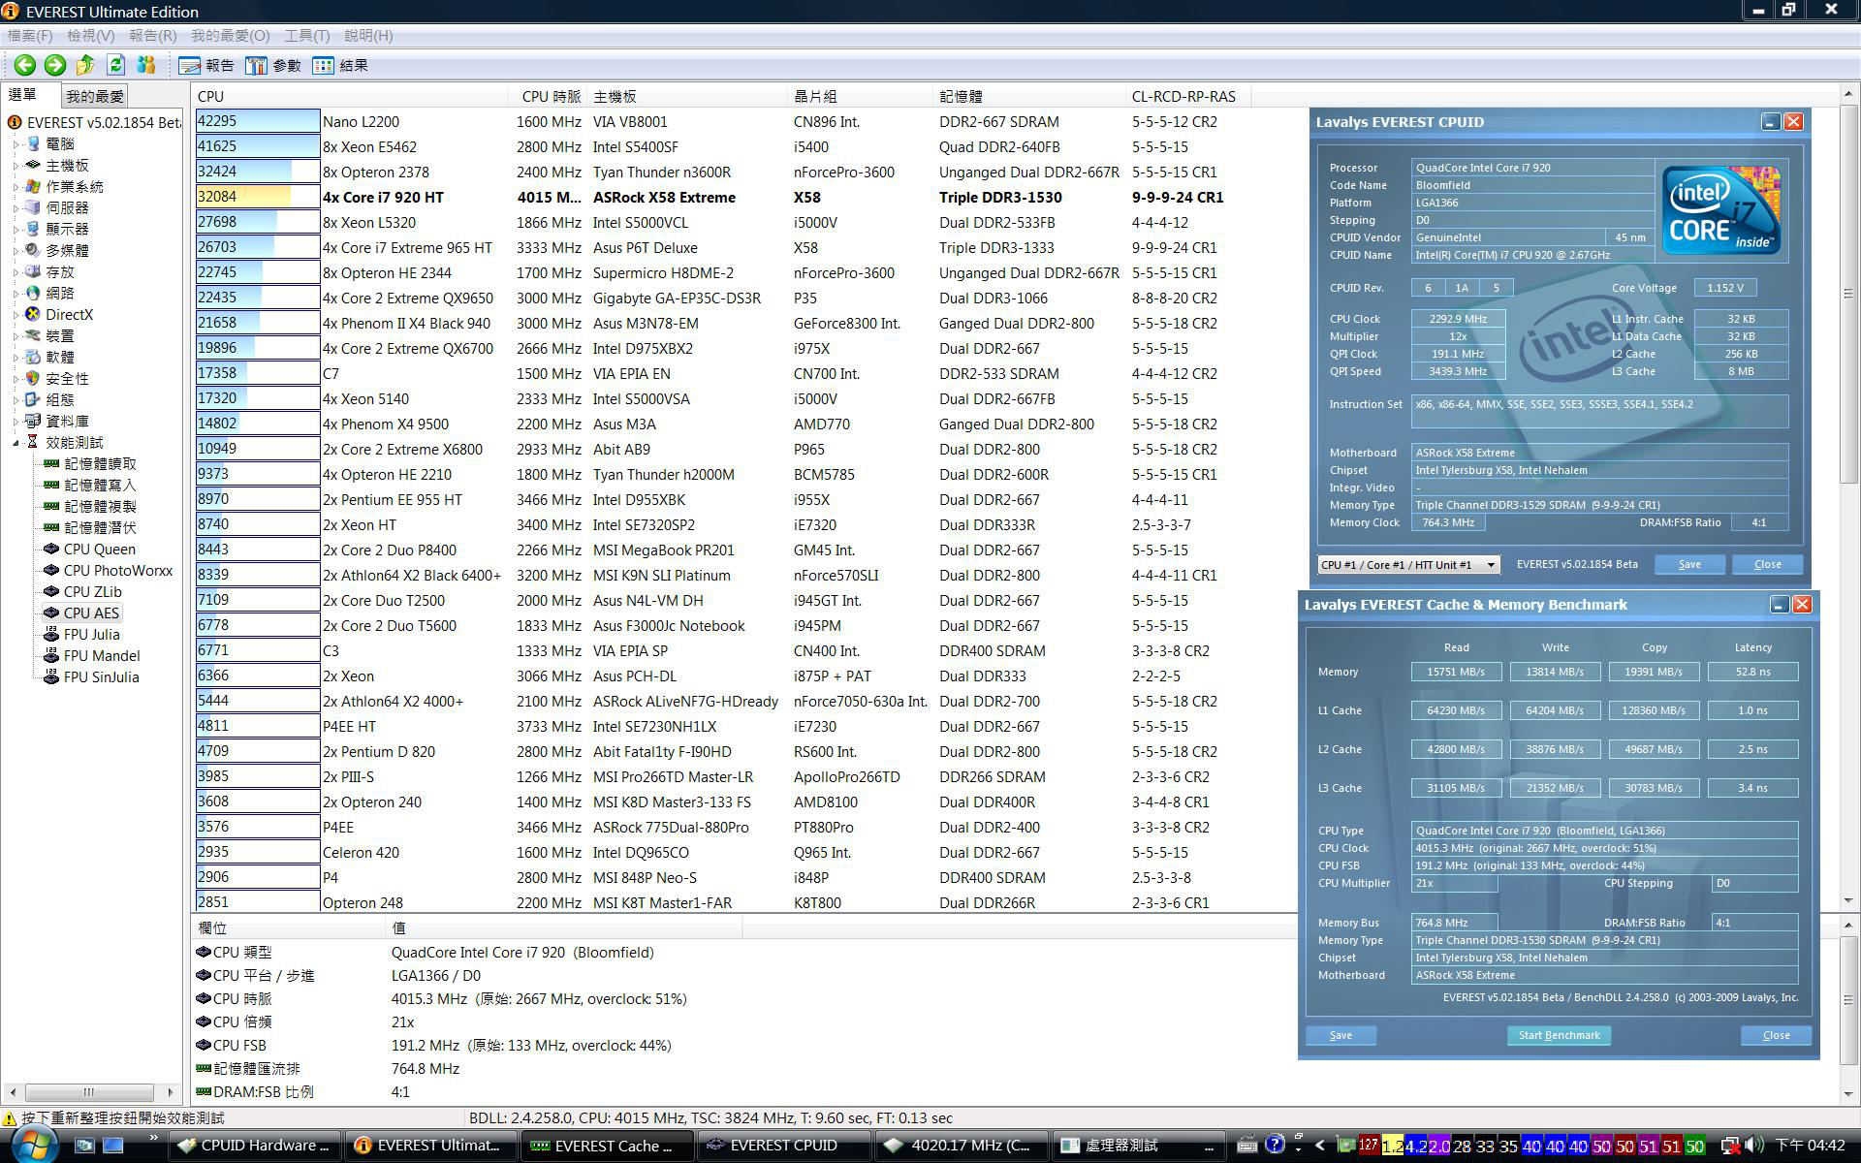Screen dimensions: 1861x1163
Task: Collapse the 效能測試 tree node
Action: point(16,442)
